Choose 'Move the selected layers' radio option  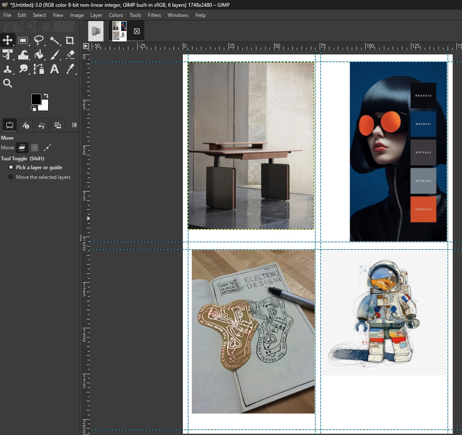[x=11, y=177]
